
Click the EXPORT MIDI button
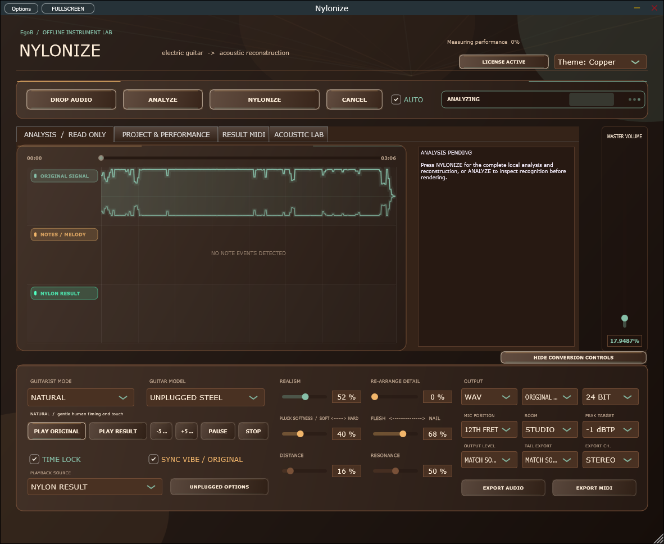click(594, 488)
